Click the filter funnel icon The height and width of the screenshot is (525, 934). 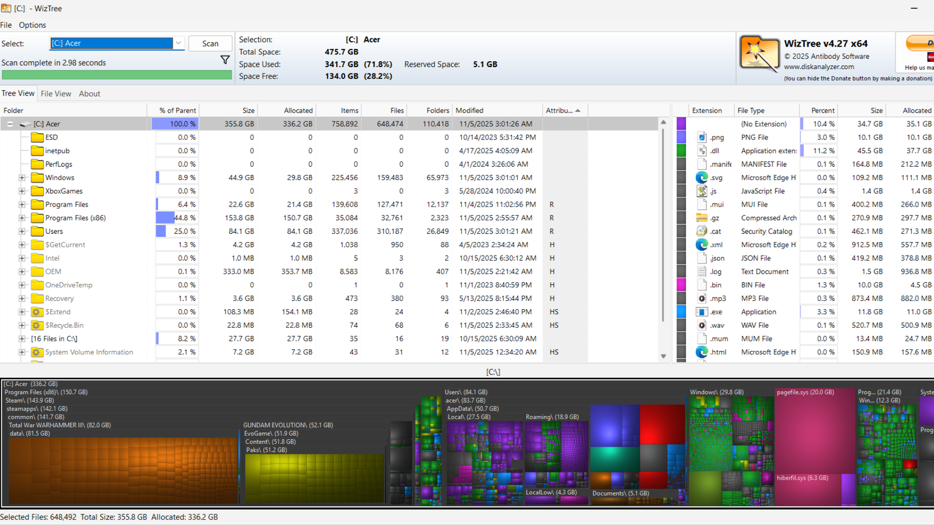(225, 60)
